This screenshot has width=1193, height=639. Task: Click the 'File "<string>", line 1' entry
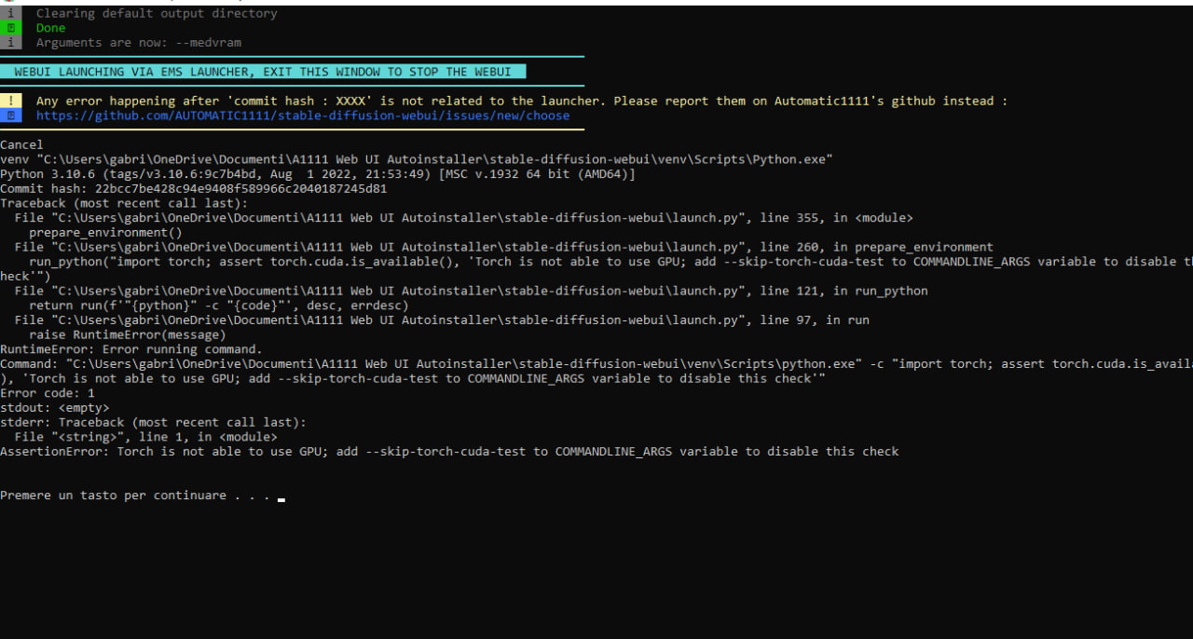tap(146, 437)
